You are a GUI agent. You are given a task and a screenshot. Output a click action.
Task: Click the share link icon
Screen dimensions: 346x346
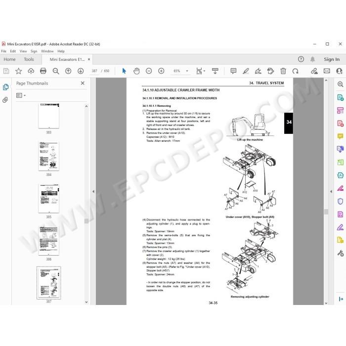(x=314, y=71)
